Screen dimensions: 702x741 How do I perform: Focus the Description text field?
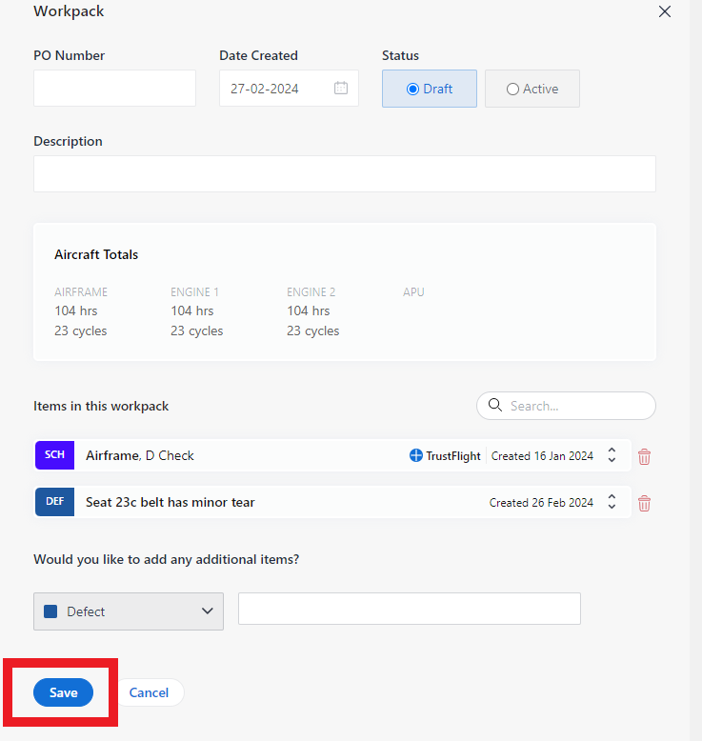344,174
